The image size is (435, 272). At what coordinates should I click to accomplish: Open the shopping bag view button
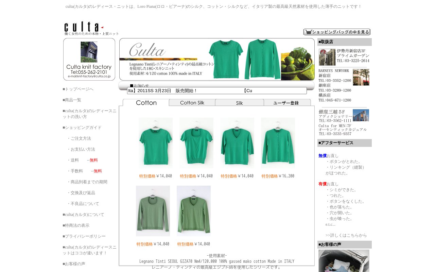pyautogui.click(x=337, y=32)
